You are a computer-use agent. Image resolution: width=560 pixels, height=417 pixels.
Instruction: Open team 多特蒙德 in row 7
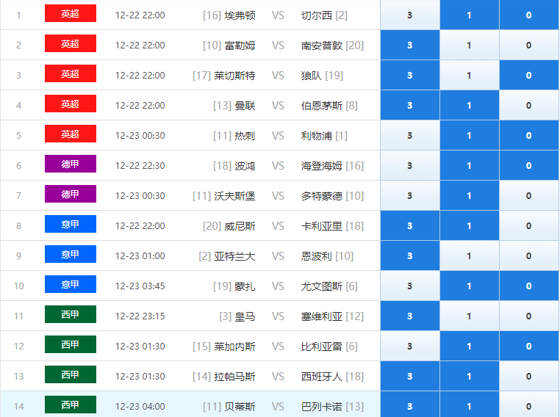(x=322, y=196)
